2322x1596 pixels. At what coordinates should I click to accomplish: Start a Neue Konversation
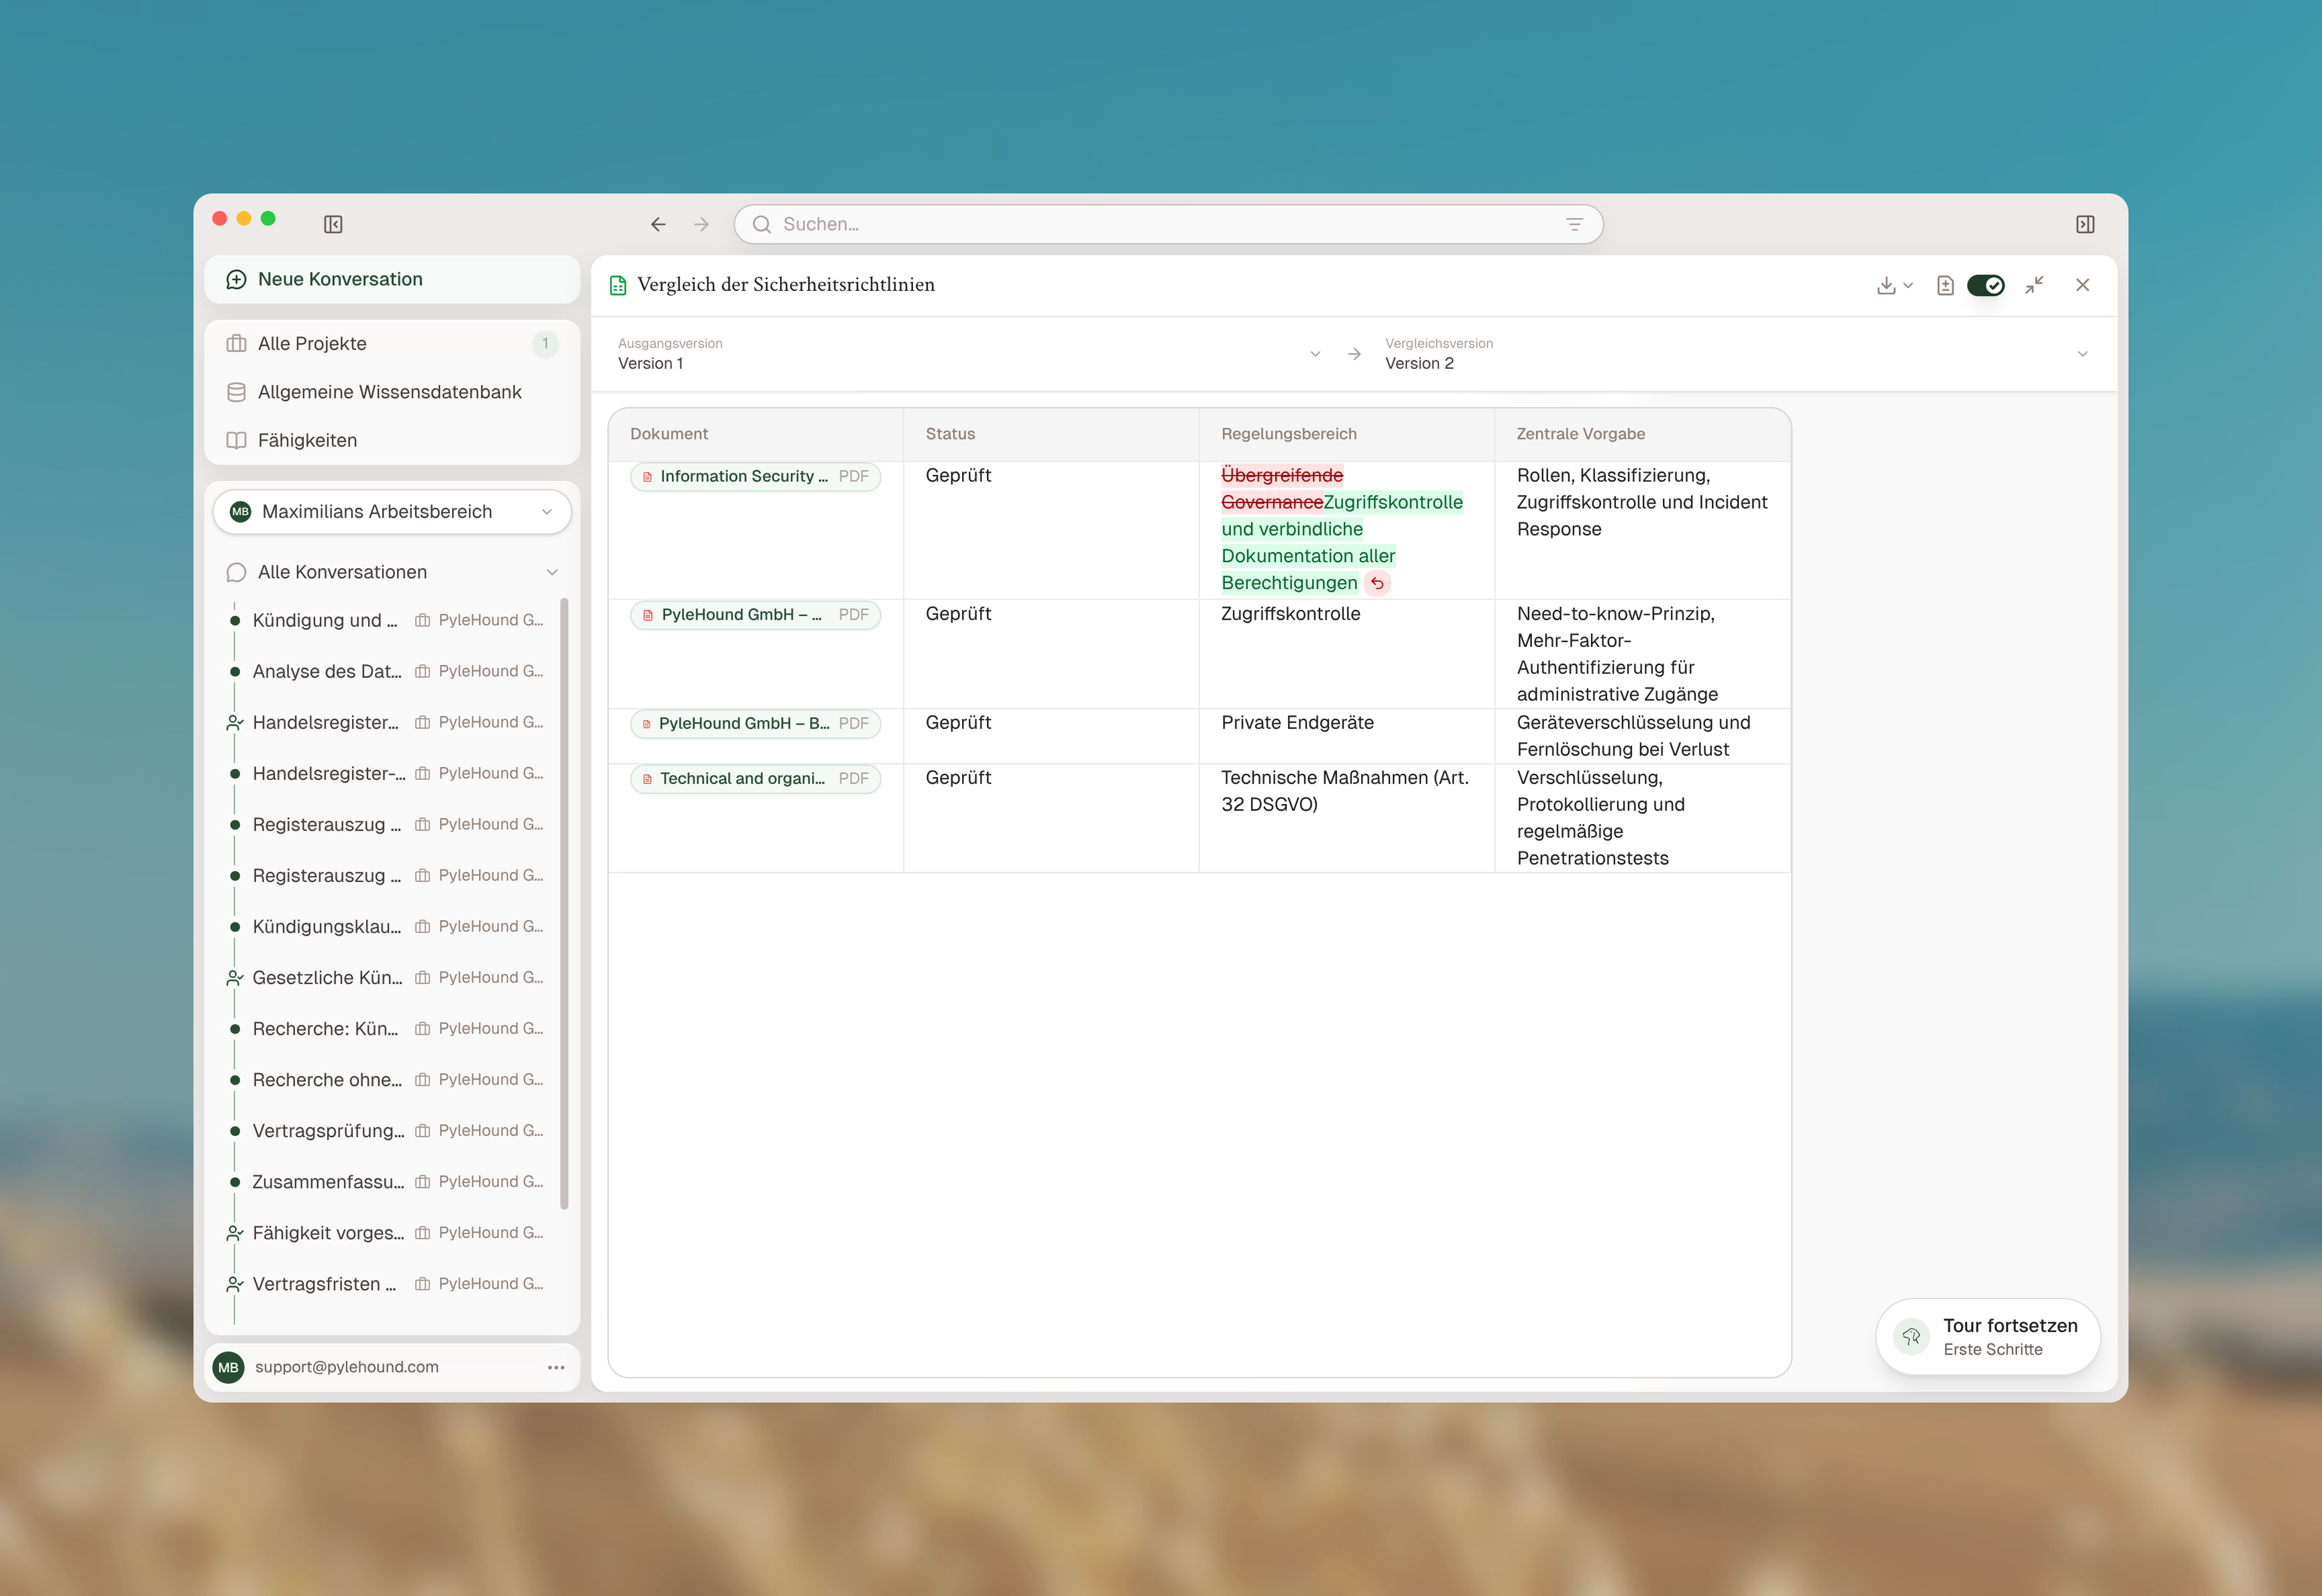pos(392,279)
